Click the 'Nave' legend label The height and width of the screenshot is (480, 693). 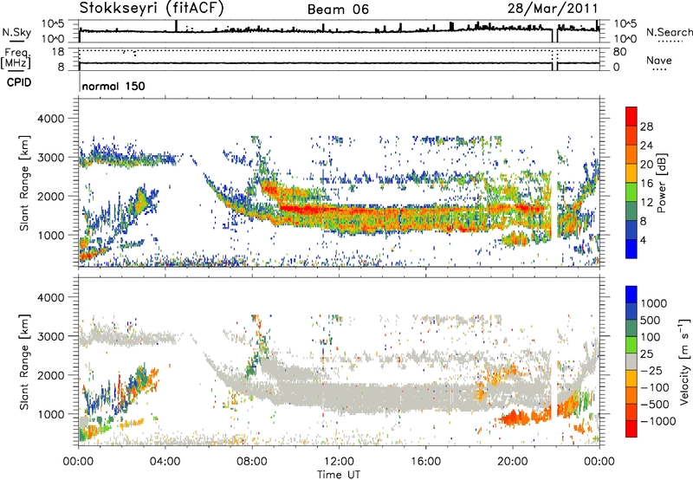coord(659,61)
